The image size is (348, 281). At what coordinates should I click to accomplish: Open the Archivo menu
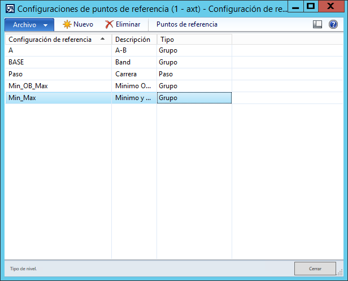click(x=29, y=25)
